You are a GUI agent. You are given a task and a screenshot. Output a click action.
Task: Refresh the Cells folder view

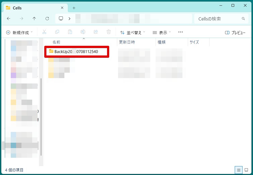(x=47, y=19)
